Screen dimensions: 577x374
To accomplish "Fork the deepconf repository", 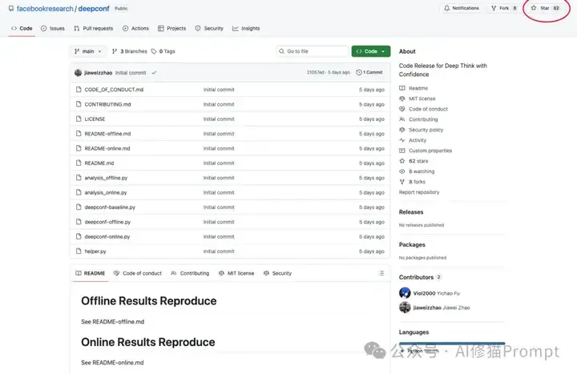I will [x=504, y=8].
